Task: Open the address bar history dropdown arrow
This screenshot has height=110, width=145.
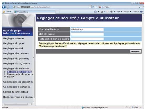Action: pyautogui.click(x=90, y=7)
